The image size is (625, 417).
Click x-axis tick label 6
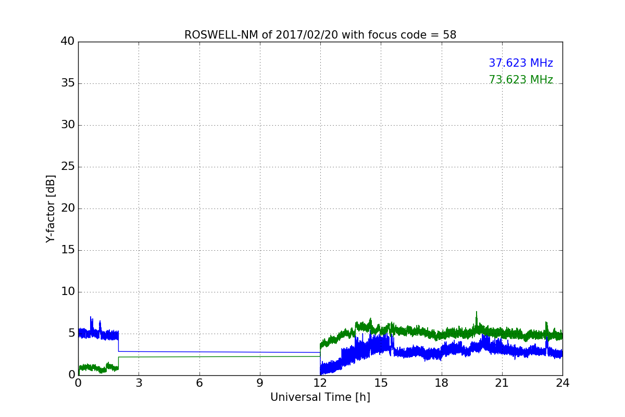point(199,383)
